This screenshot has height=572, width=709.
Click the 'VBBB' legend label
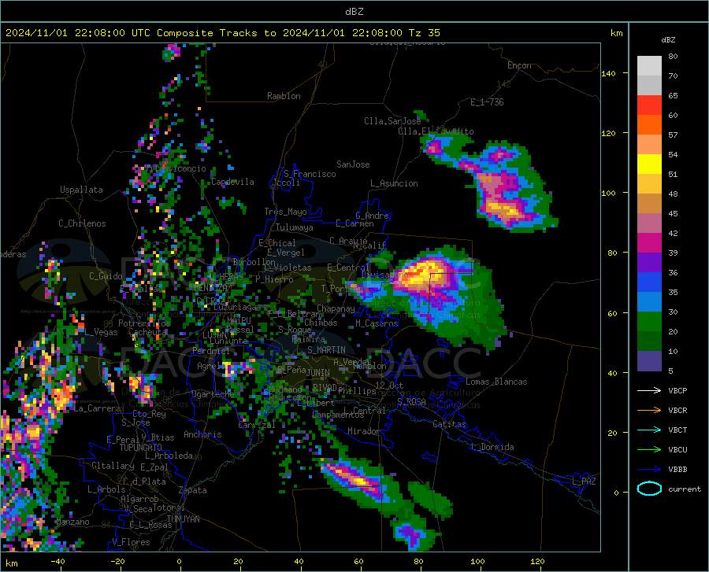pyautogui.click(x=677, y=470)
